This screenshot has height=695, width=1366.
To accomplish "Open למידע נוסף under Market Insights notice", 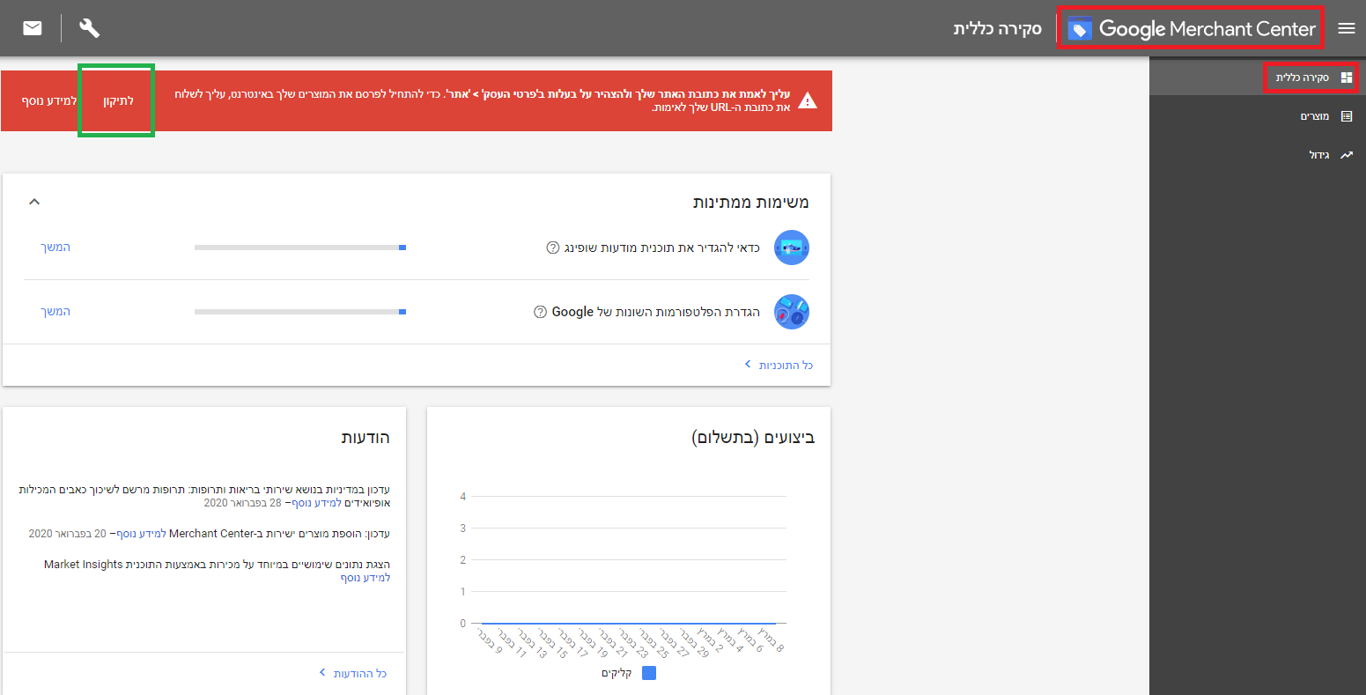I will [x=365, y=578].
